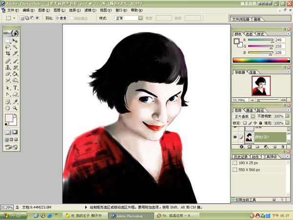Image resolution: width=293 pixels, height=220 pixels.
Task: Open the layer opacity slider arrow
Action: click(288, 116)
